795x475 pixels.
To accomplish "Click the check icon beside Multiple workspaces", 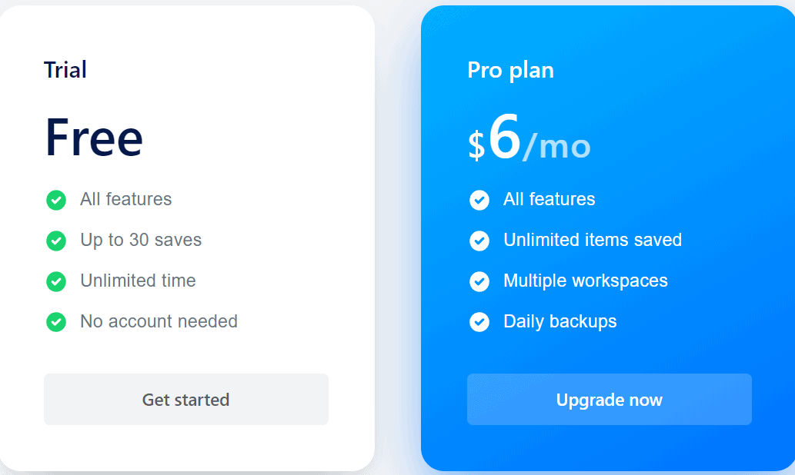I will coord(479,281).
